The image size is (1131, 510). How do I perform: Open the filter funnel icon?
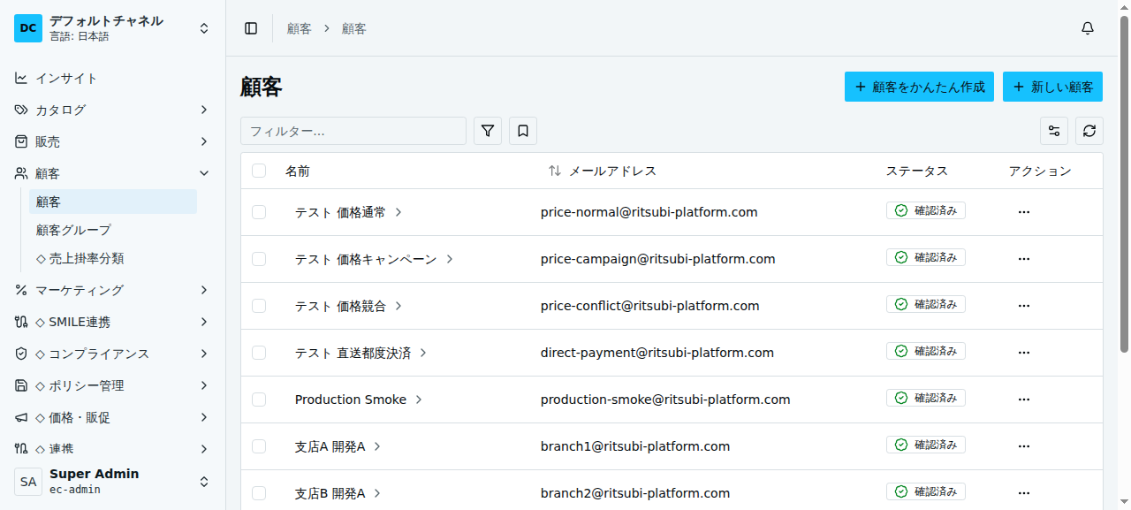tap(488, 131)
